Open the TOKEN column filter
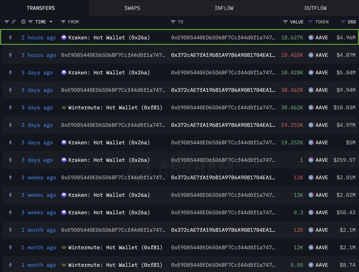 (x=310, y=22)
